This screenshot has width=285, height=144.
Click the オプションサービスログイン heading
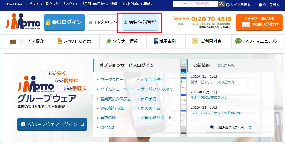pyautogui.click(x=127, y=65)
